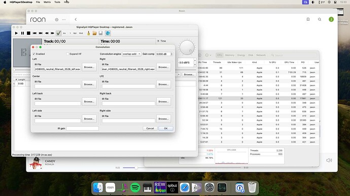Switch to Memory tab in Activity Monitor
This screenshot has width=350, height=196.
229,55
